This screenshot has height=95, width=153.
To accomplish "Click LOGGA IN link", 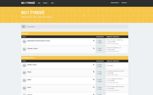I will pos(124,3).
